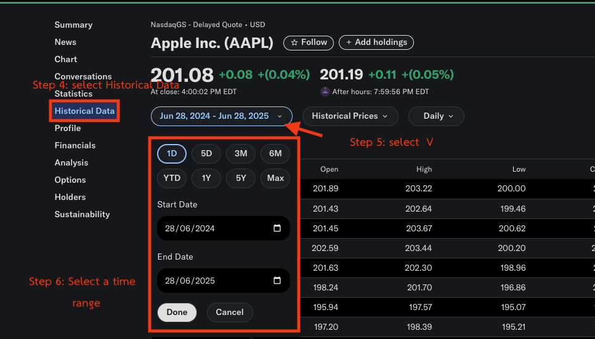Open calendar picker in End Date field
The height and width of the screenshot is (339, 595).
(277, 281)
